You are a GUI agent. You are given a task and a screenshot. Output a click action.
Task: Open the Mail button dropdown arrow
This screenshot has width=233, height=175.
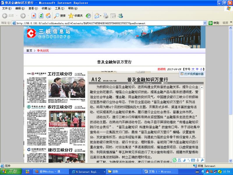pos(100,16)
